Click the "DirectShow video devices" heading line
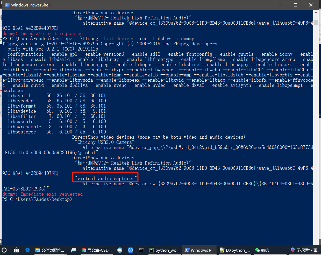The height and width of the screenshot is (255, 321). pyautogui.click(x=159, y=137)
